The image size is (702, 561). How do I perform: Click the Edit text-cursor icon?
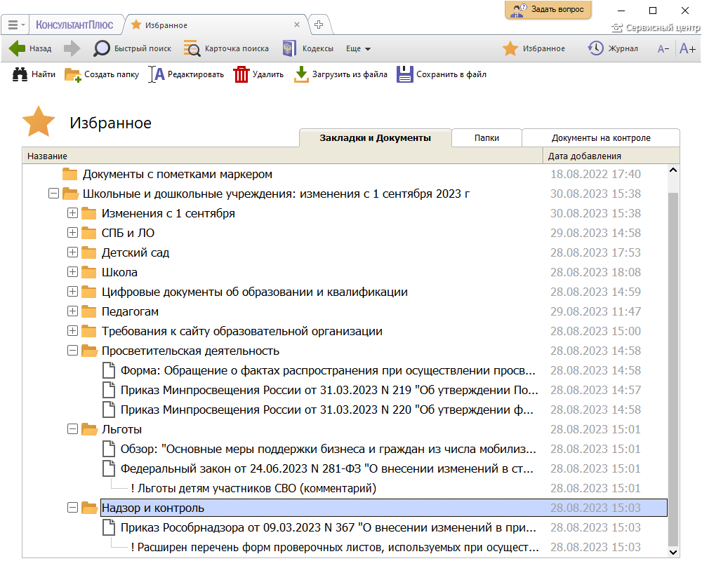click(x=157, y=74)
